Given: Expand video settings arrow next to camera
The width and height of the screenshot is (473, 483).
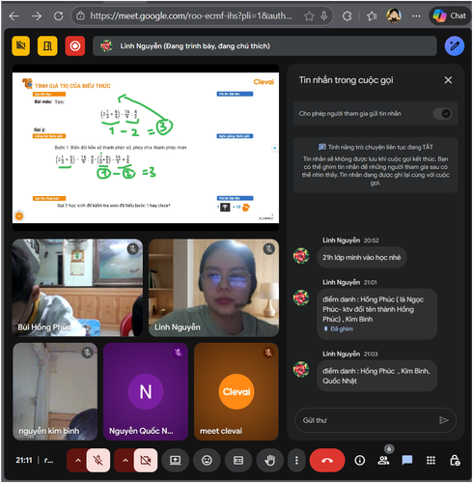Looking at the screenshot, I should click(125, 461).
